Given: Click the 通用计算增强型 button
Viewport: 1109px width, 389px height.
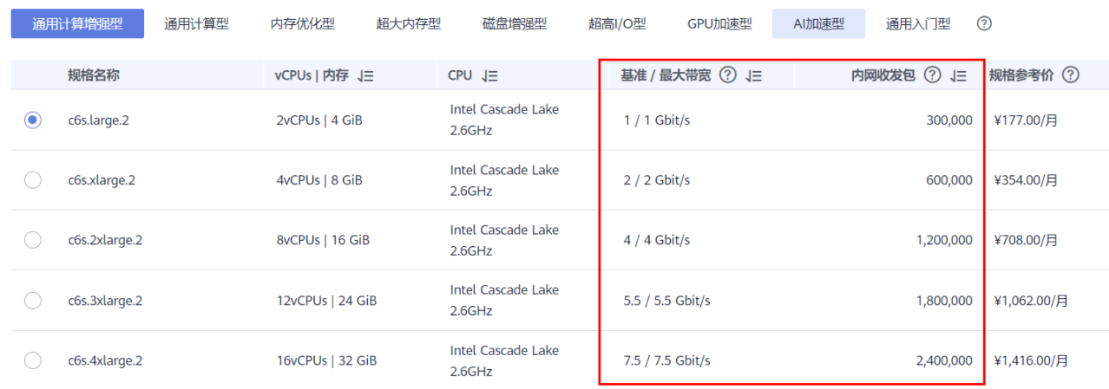Looking at the screenshot, I should click(77, 24).
